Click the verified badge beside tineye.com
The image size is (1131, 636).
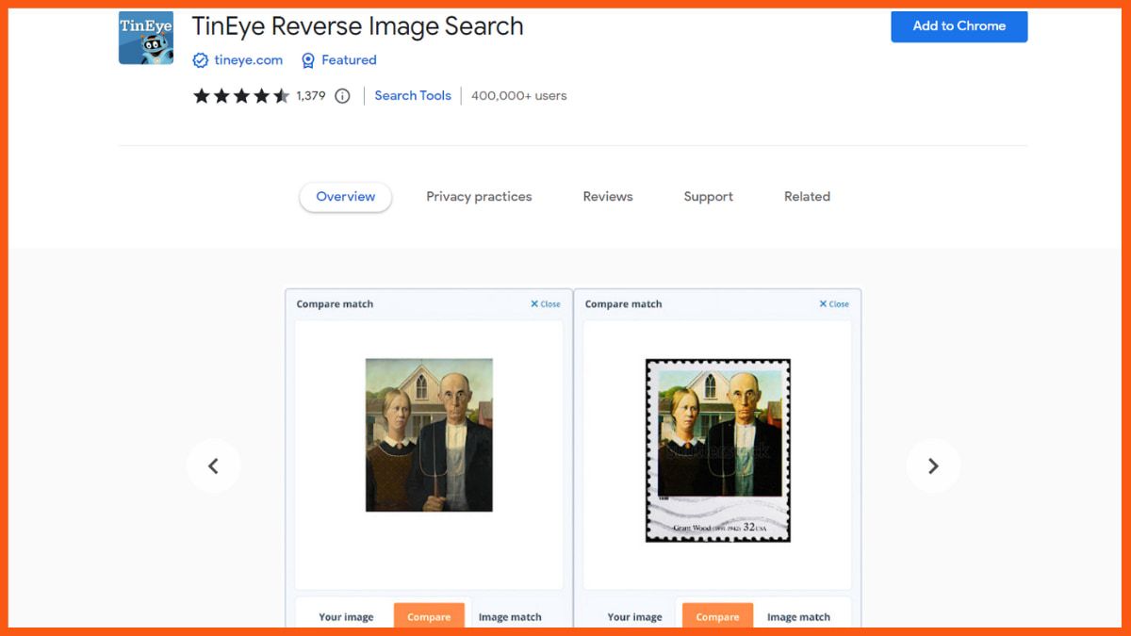tap(200, 60)
